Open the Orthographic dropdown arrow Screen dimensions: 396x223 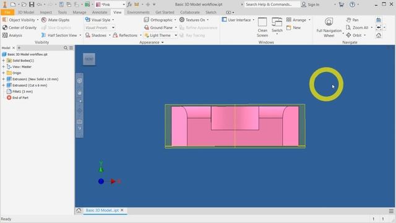[x=175, y=20]
